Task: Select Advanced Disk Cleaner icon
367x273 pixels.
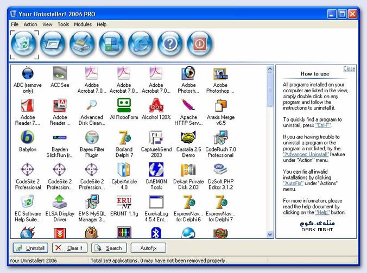Action: tap(92, 105)
